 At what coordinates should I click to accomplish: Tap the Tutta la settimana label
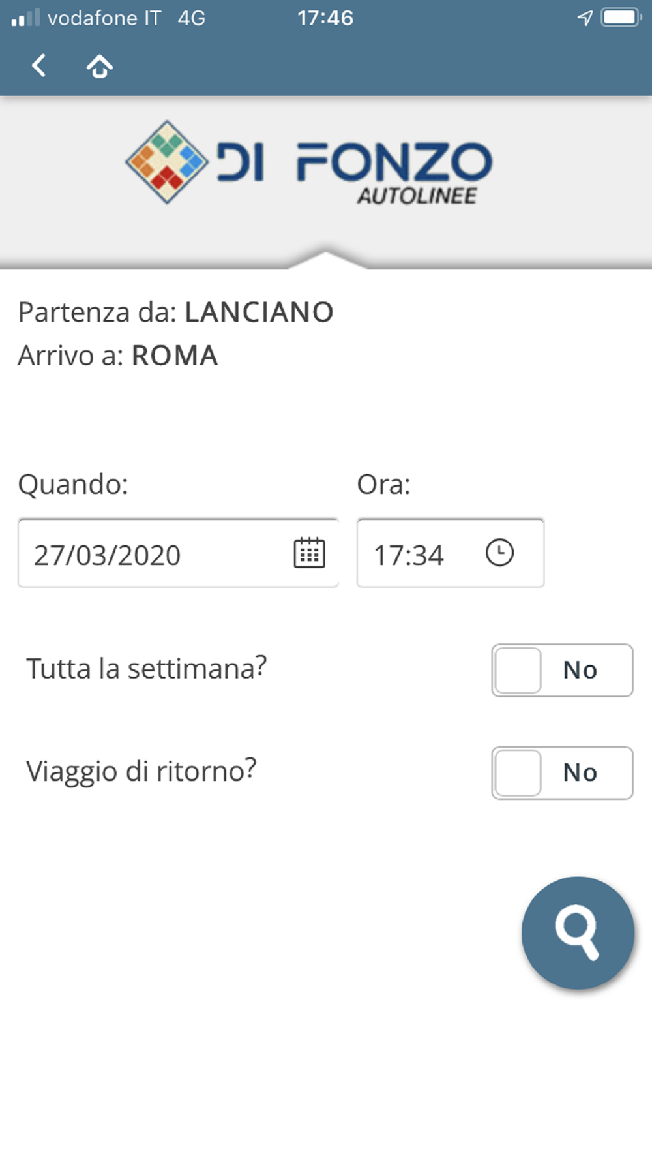[147, 669]
